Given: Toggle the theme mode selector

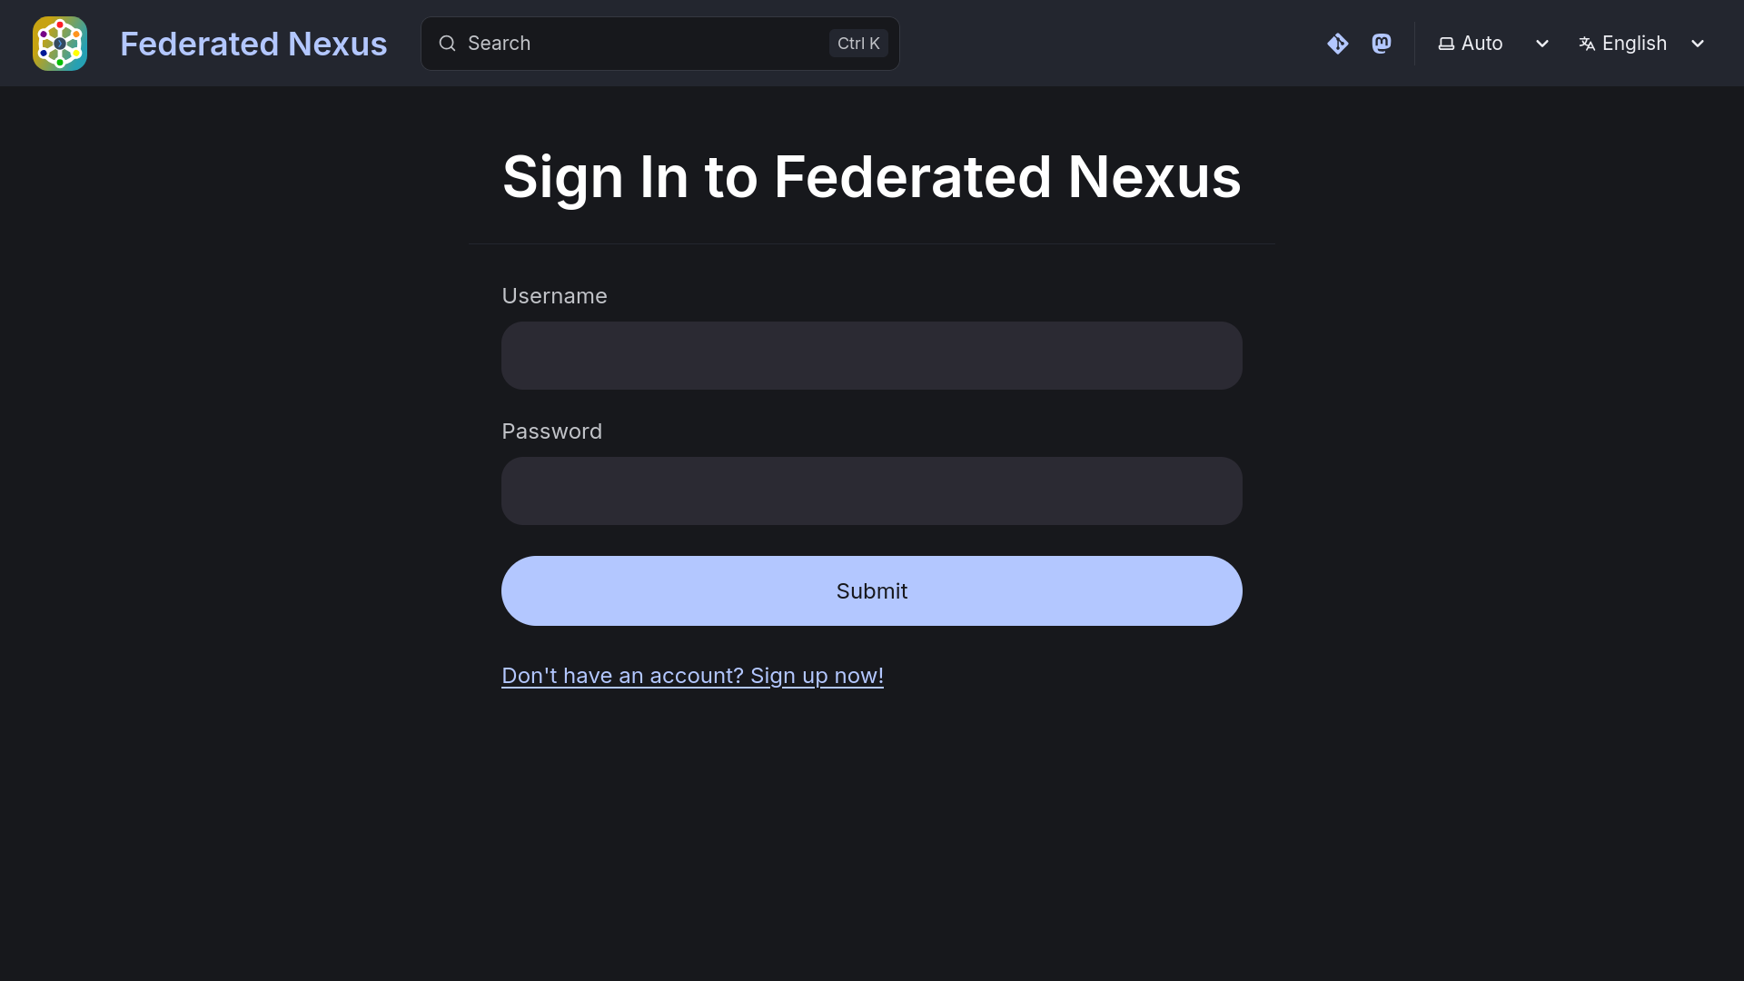Looking at the screenshot, I should (x=1481, y=43).
